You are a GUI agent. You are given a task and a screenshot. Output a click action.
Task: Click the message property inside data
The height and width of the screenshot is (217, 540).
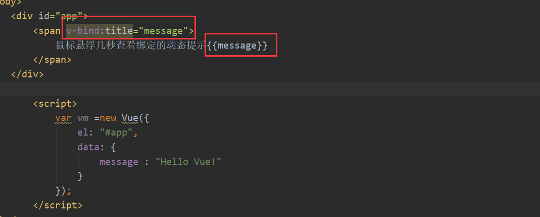coord(119,162)
